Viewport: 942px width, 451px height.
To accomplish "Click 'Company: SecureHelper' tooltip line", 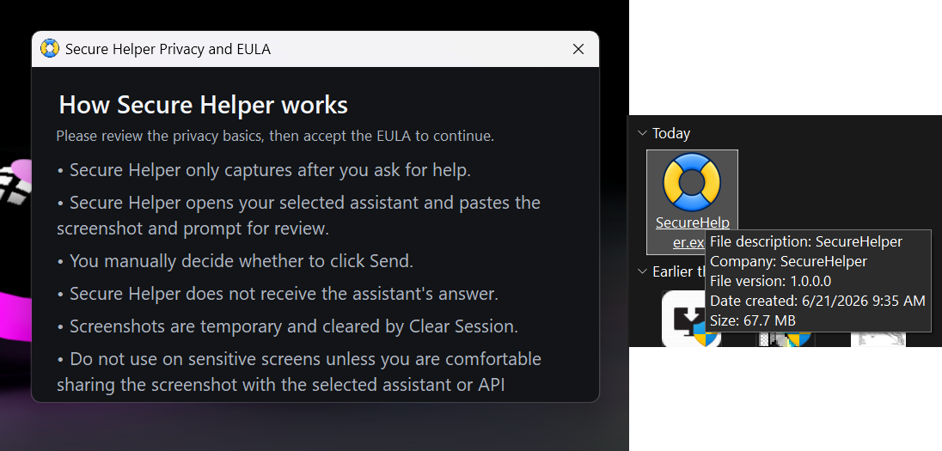I will tap(788, 261).
